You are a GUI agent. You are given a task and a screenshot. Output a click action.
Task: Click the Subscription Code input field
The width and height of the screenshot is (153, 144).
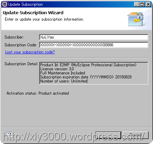(94, 45)
